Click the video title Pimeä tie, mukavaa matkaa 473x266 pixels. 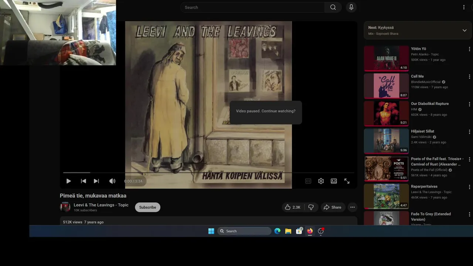tap(93, 196)
